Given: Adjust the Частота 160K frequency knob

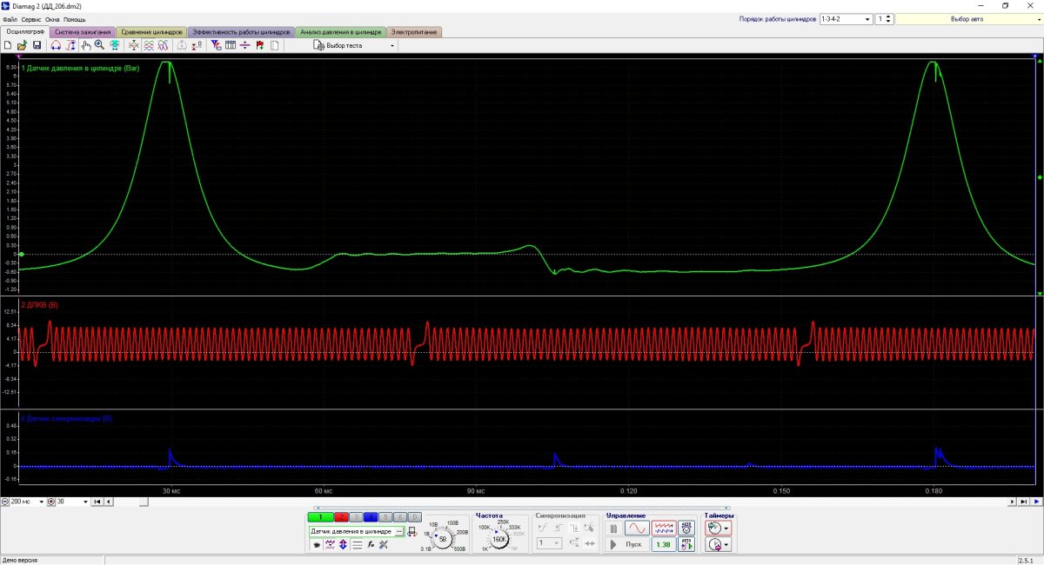Looking at the screenshot, I should click(x=500, y=539).
